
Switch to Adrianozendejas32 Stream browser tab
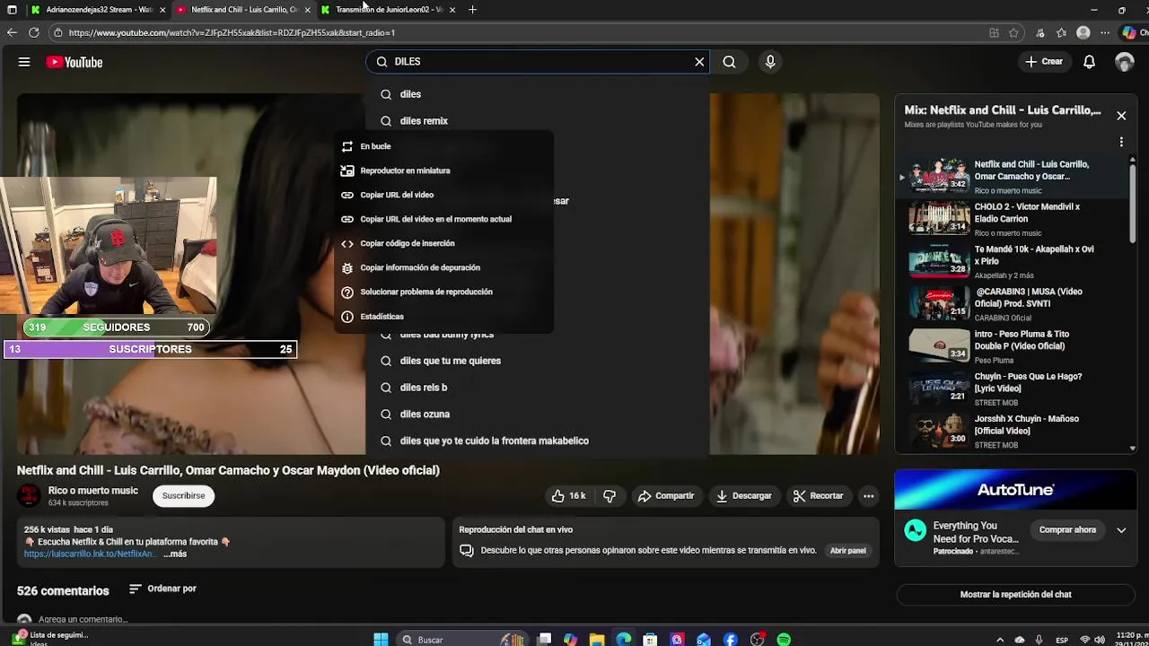tap(97, 10)
